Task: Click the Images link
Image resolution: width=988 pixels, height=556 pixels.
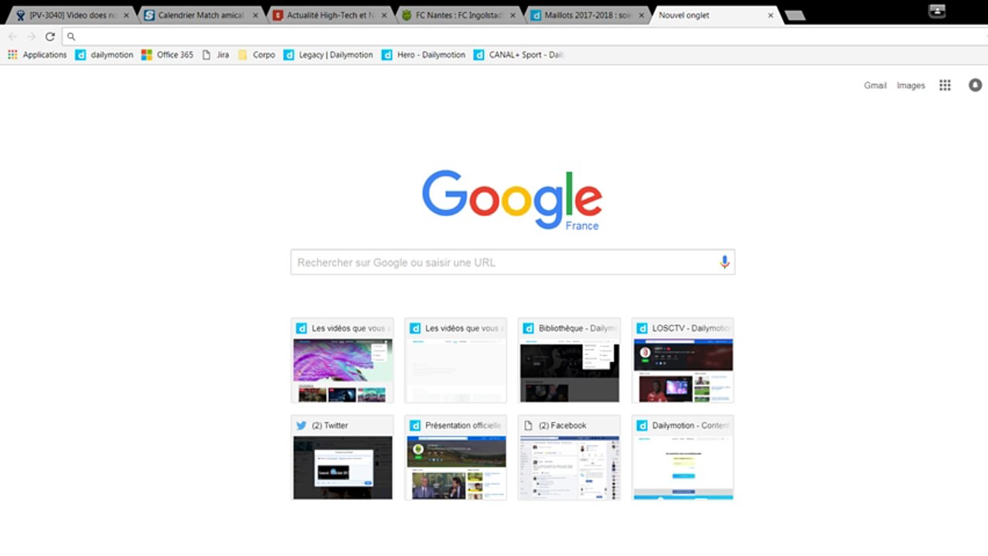Action: click(911, 86)
